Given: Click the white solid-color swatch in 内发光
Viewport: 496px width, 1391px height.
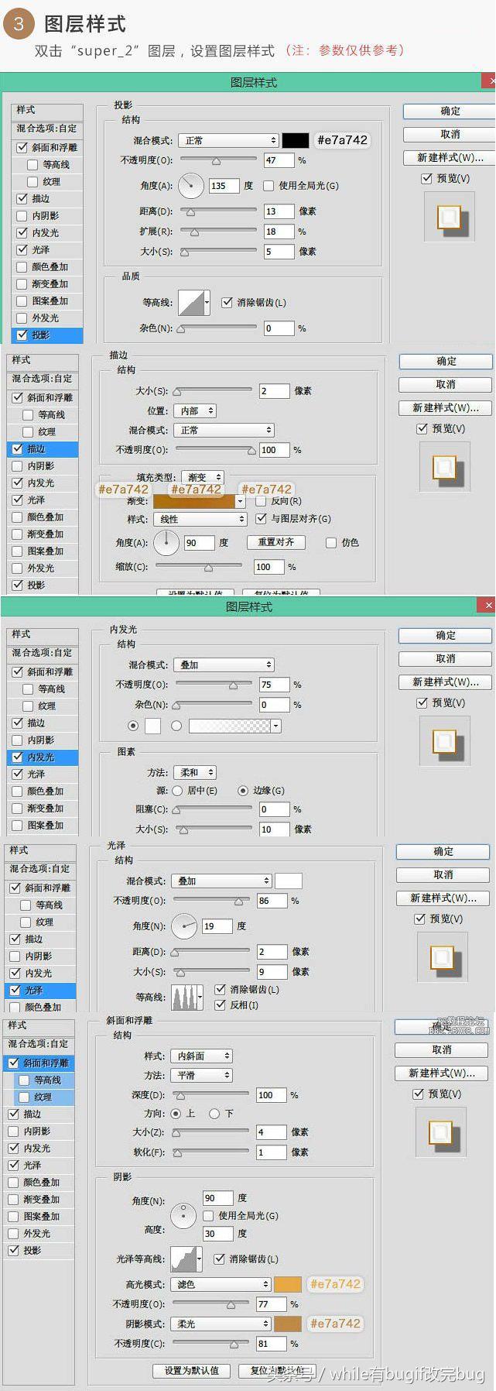Looking at the screenshot, I should tap(152, 726).
